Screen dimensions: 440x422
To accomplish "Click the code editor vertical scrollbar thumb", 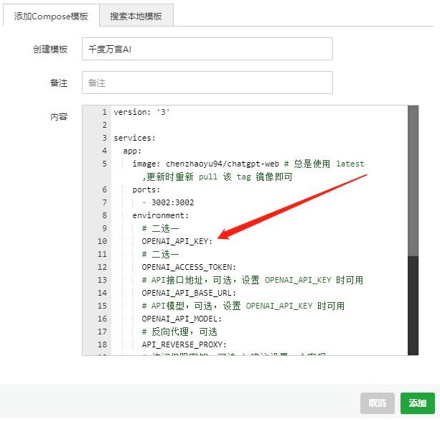I will point(413,181).
